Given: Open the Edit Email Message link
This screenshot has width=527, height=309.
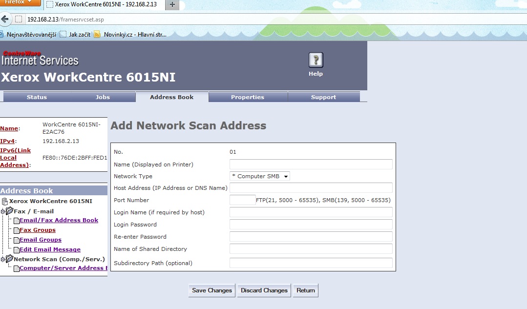Looking at the screenshot, I should (50, 249).
